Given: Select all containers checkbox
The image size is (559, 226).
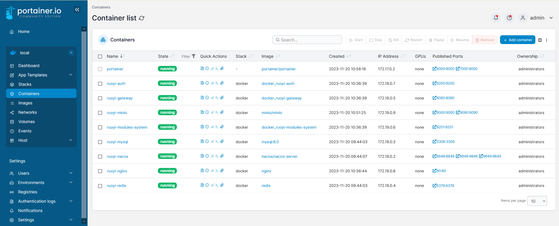Looking at the screenshot, I should [x=100, y=57].
